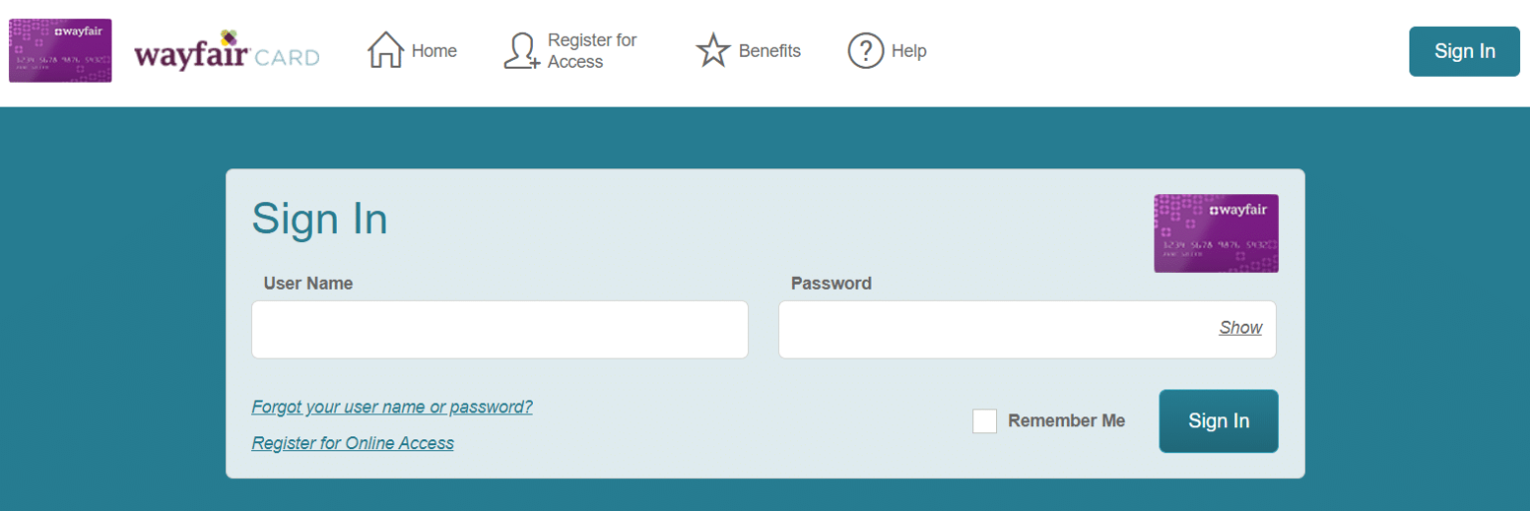
Task: Click the Wayfair Card logo
Action: point(227,50)
